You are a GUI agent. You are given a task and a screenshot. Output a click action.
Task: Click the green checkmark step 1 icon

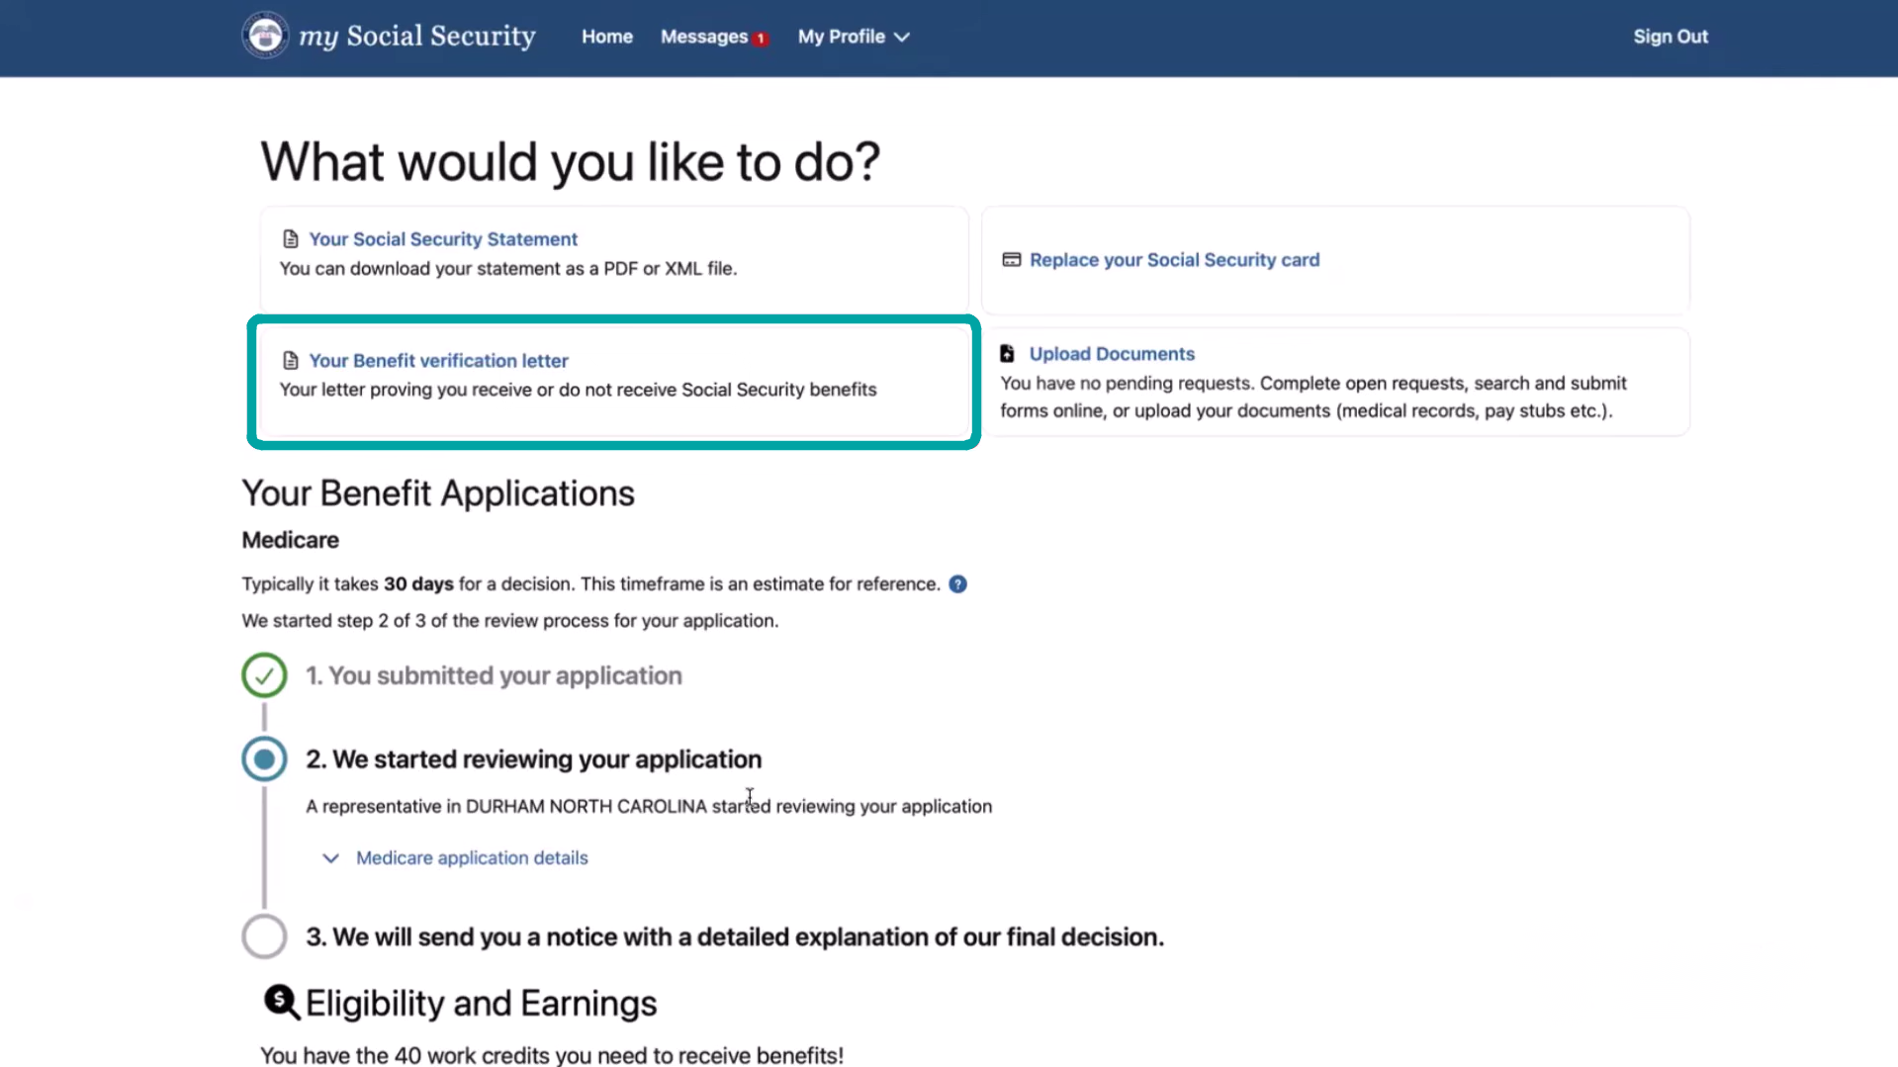point(264,675)
